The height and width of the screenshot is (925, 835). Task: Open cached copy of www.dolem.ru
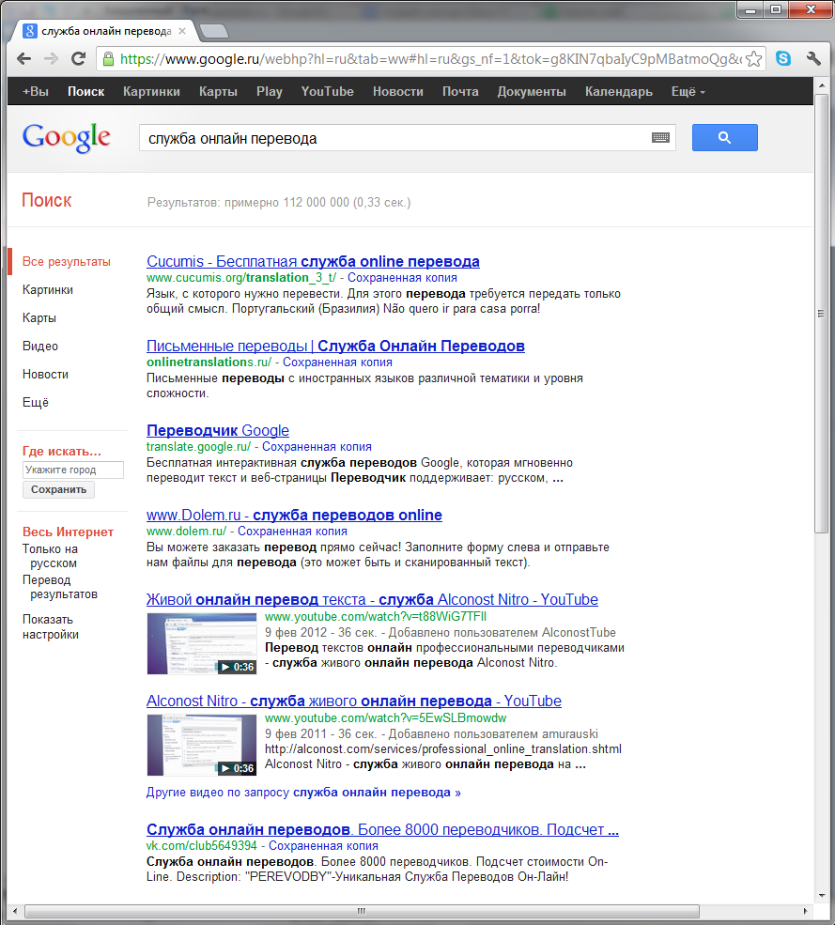pyautogui.click(x=292, y=531)
